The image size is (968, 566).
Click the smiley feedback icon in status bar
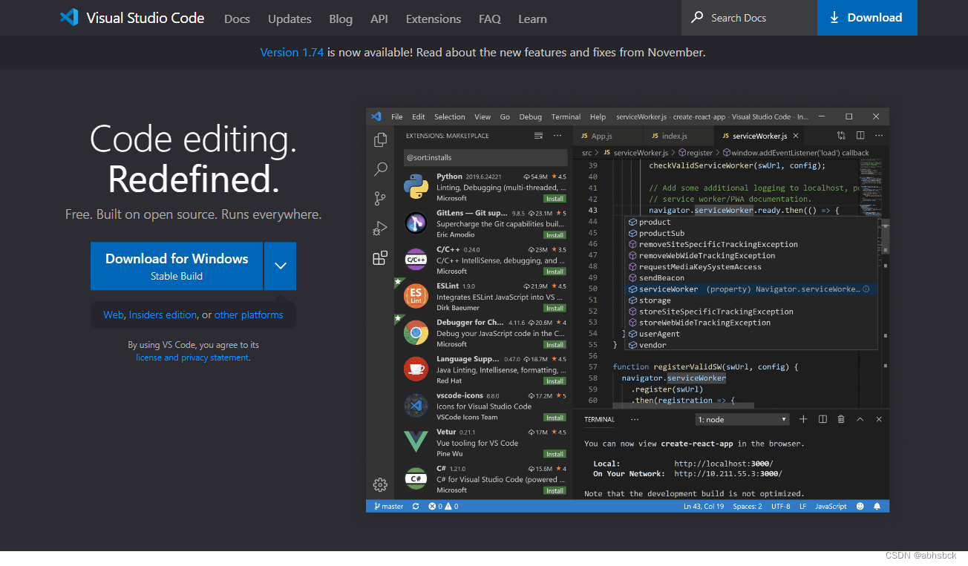[x=860, y=506]
